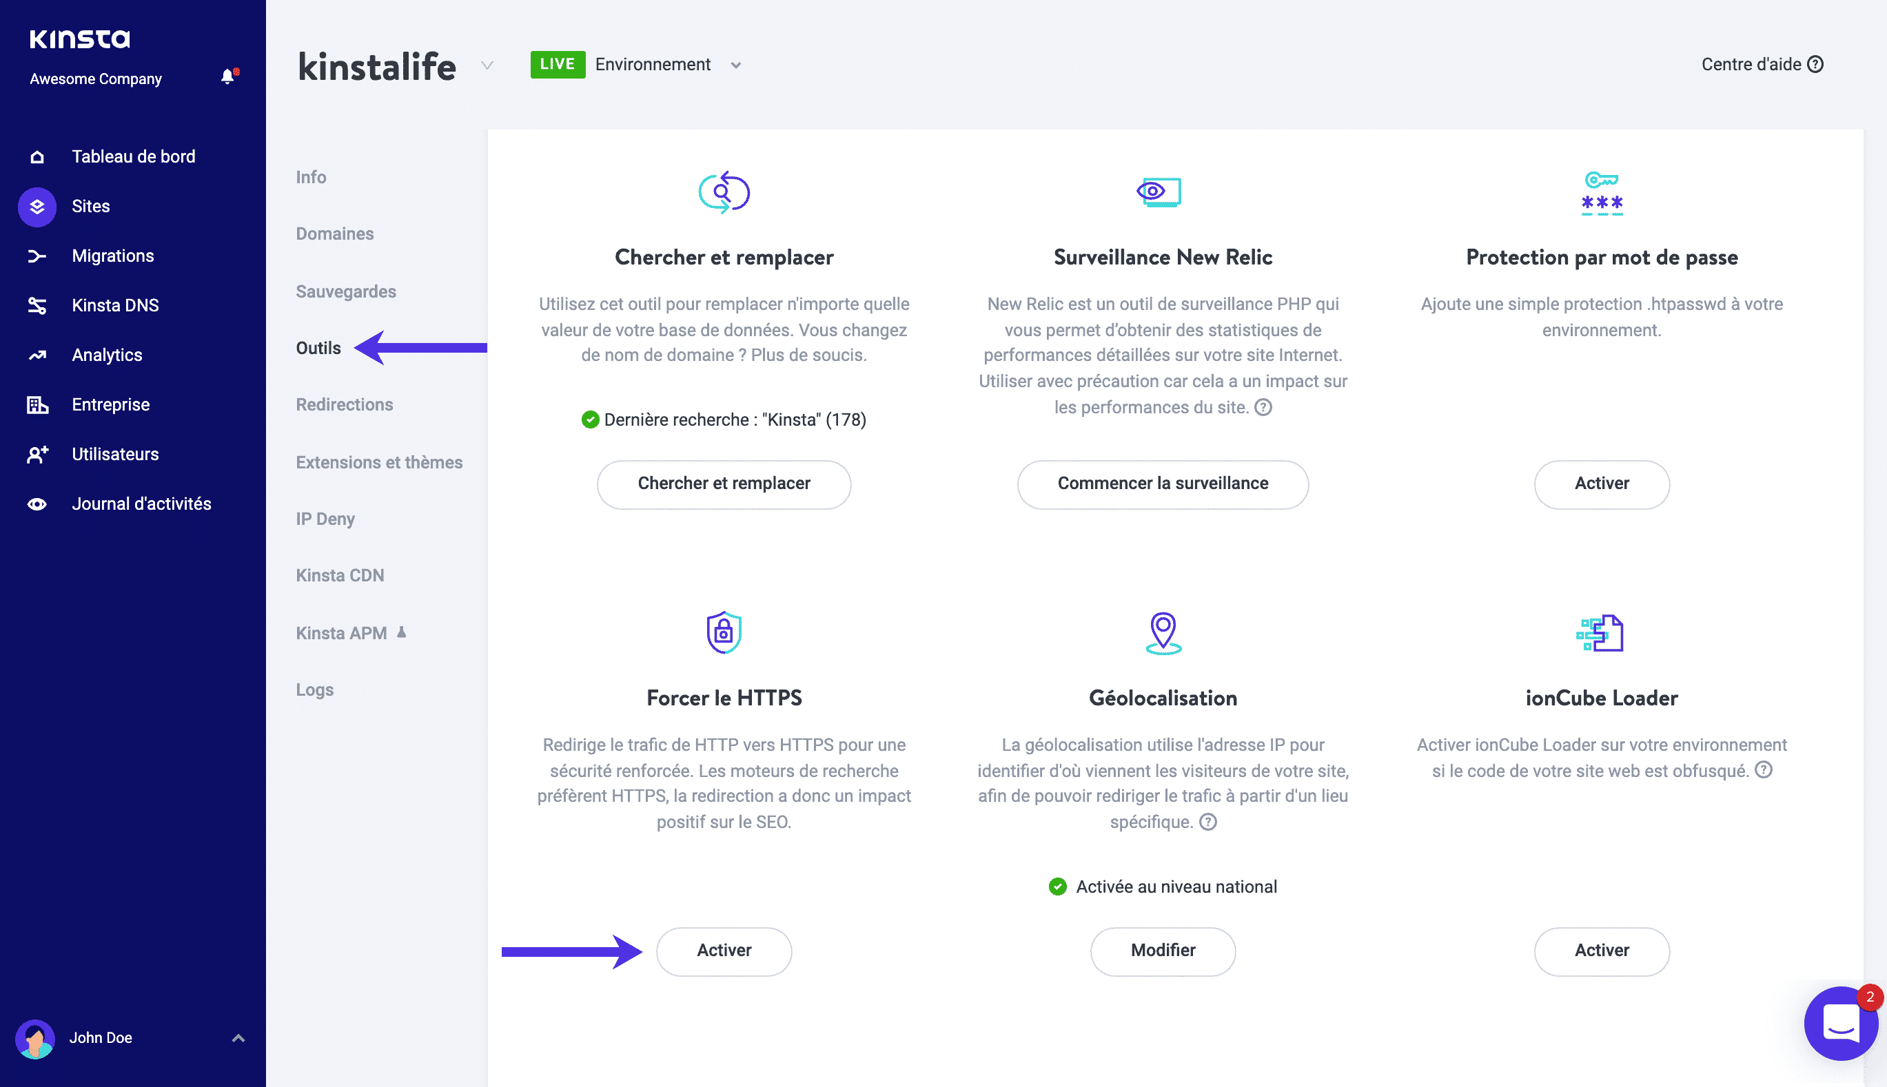The height and width of the screenshot is (1087, 1887).
Task: Open the Centre d'aide link
Action: 1760,63
